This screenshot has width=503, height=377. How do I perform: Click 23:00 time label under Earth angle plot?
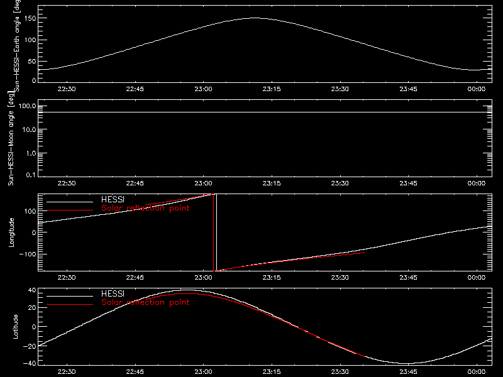pos(203,89)
